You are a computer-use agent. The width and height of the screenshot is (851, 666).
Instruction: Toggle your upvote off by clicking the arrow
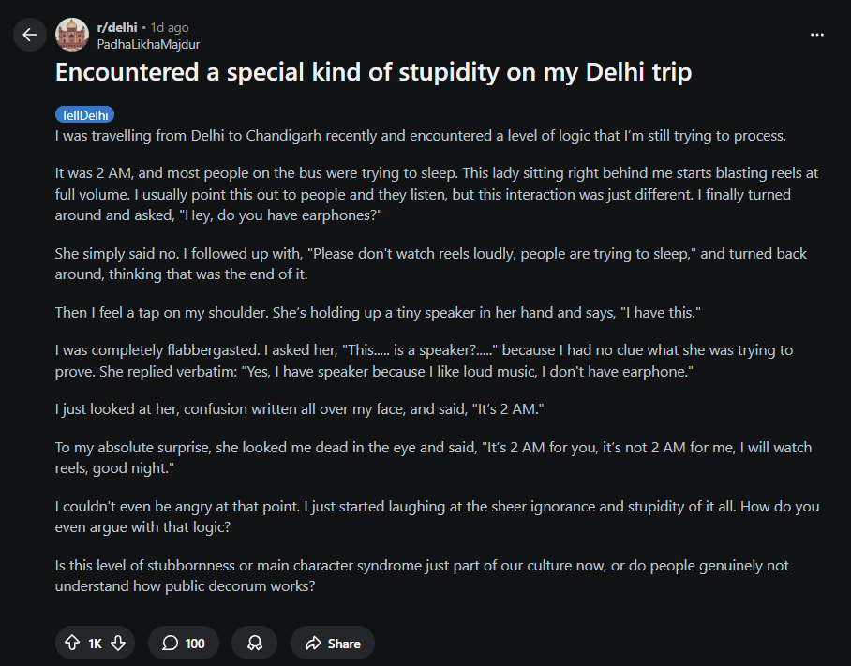tap(71, 643)
